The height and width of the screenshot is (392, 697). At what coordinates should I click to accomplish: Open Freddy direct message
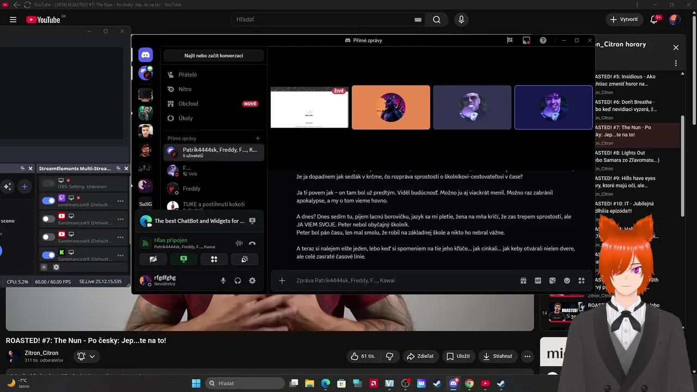[x=213, y=188]
